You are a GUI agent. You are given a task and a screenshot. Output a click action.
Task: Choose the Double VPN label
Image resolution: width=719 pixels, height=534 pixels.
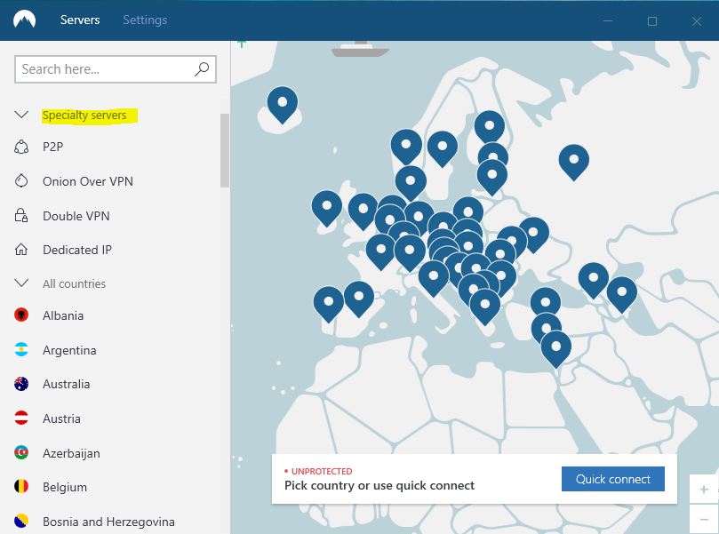[x=76, y=216]
